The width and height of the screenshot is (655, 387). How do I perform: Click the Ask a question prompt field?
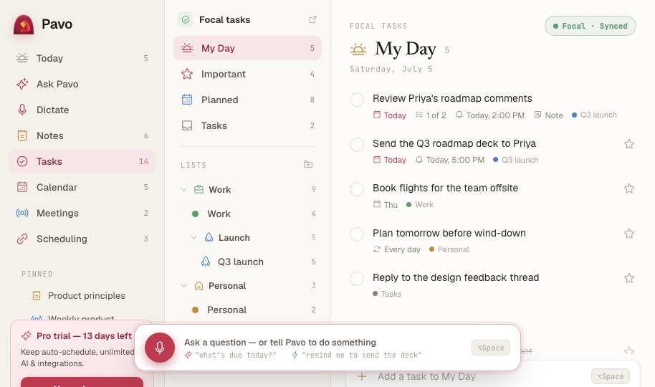tap(280, 343)
